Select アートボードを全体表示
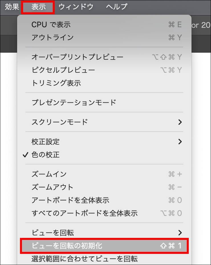211x265 pixels. pos(104,200)
